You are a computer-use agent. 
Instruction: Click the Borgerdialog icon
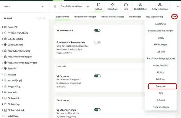click(x=5, y=86)
